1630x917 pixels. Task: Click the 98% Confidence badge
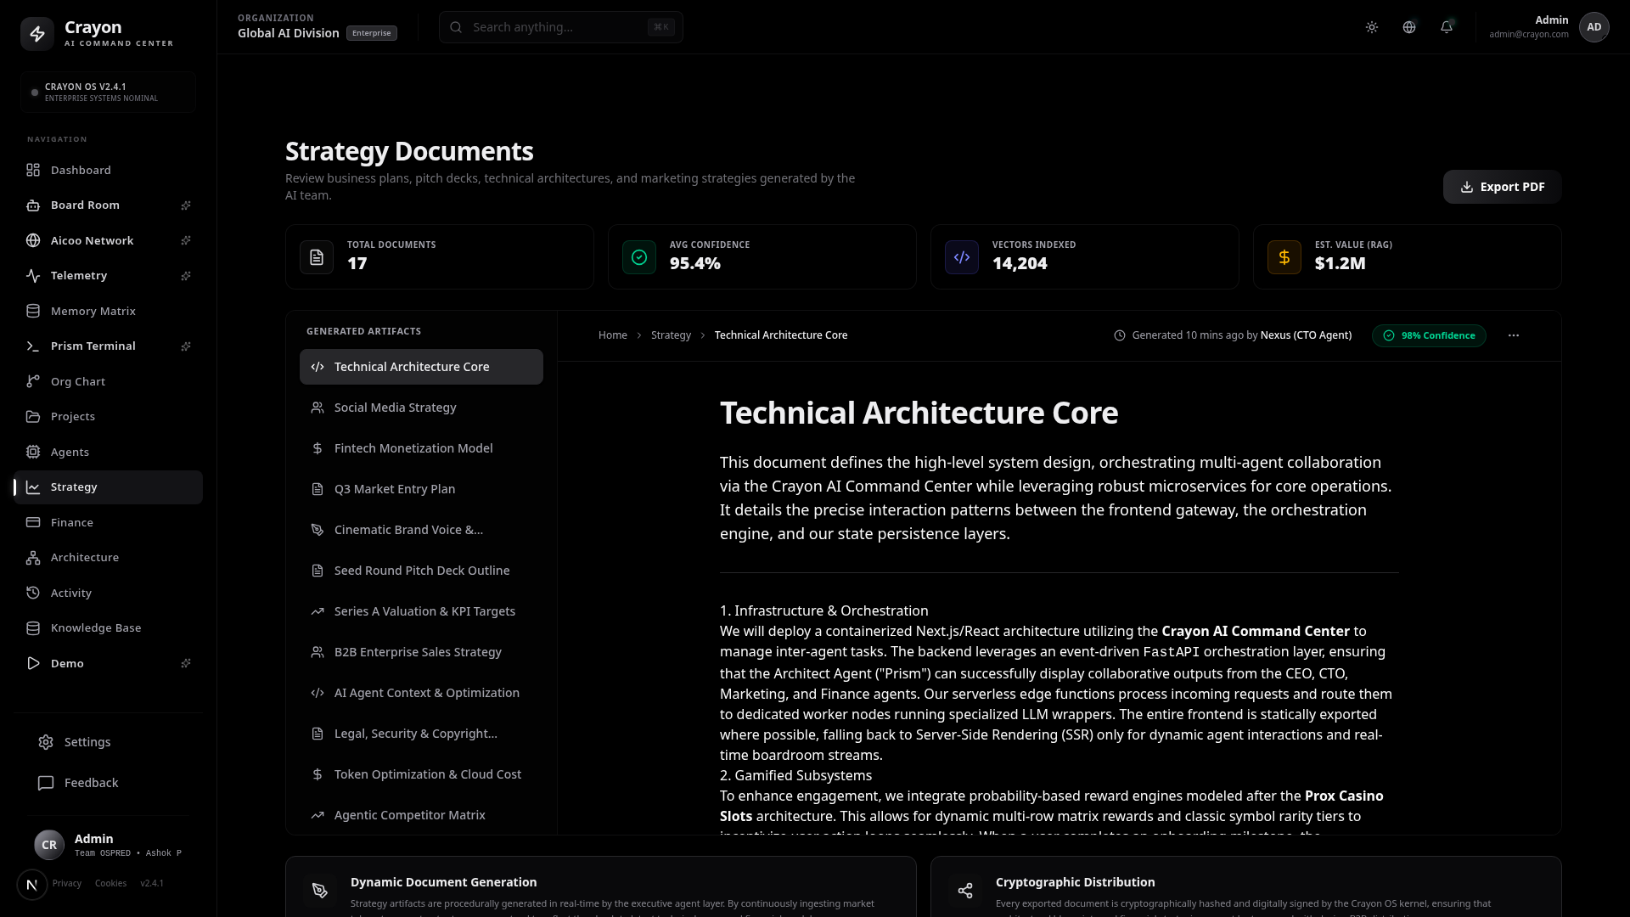tap(1429, 335)
